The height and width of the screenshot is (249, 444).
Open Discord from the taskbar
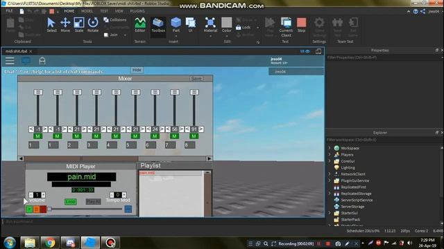pyautogui.click(x=70, y=243)
